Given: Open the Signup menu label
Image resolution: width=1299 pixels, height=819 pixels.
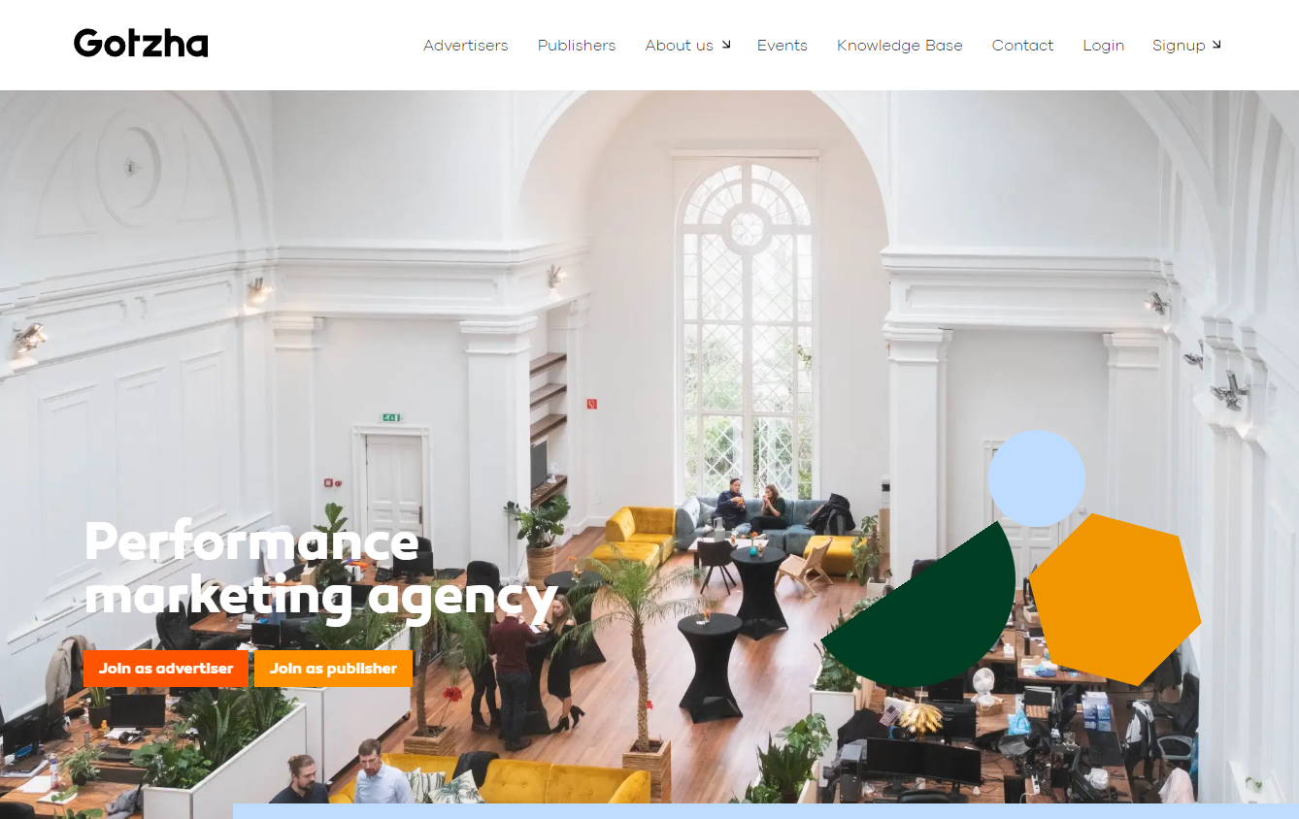Looking at the screenshot, I should point(1179,46).
